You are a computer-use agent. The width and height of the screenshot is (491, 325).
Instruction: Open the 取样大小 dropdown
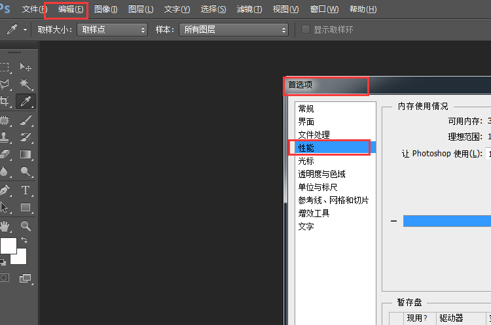pyautogui.click(x=113, y=29)
